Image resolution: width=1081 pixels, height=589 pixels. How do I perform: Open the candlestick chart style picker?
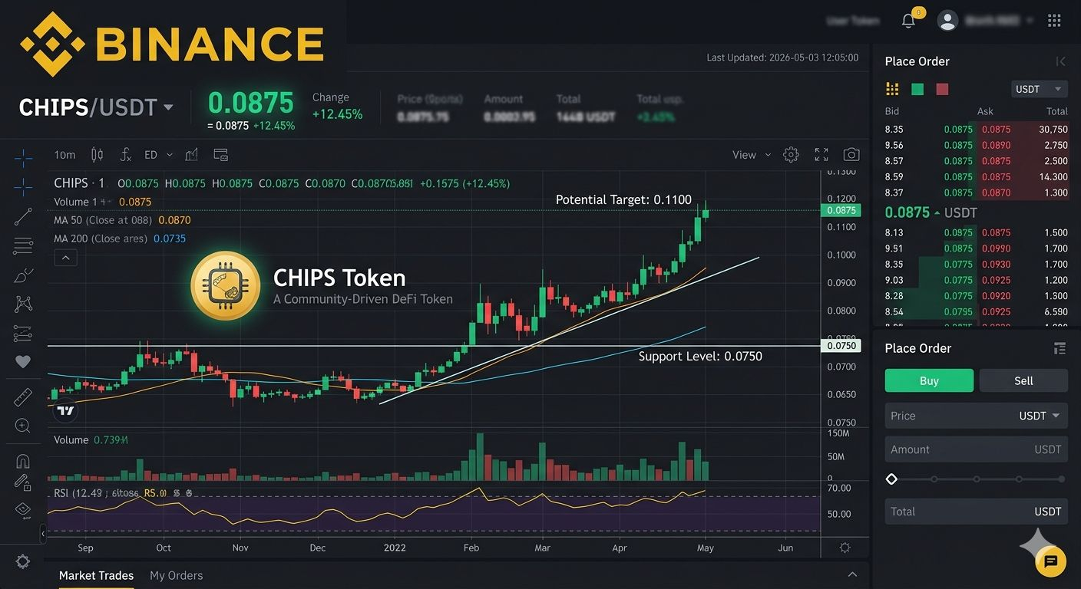97,155
